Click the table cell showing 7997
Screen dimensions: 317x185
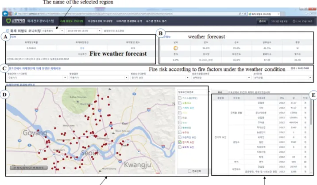tap(294, 142)
